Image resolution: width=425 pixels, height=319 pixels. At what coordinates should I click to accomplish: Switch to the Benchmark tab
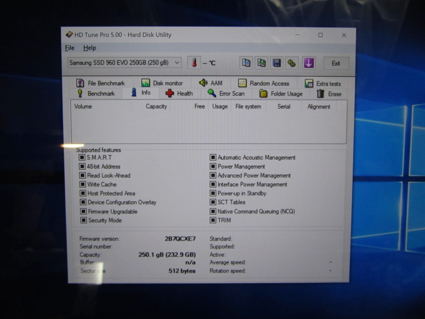pyautogui.click(x=96, y=93)
